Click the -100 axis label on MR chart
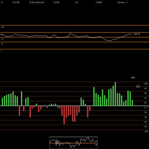Viewport: 149px width, 149px height. (146, 131)
